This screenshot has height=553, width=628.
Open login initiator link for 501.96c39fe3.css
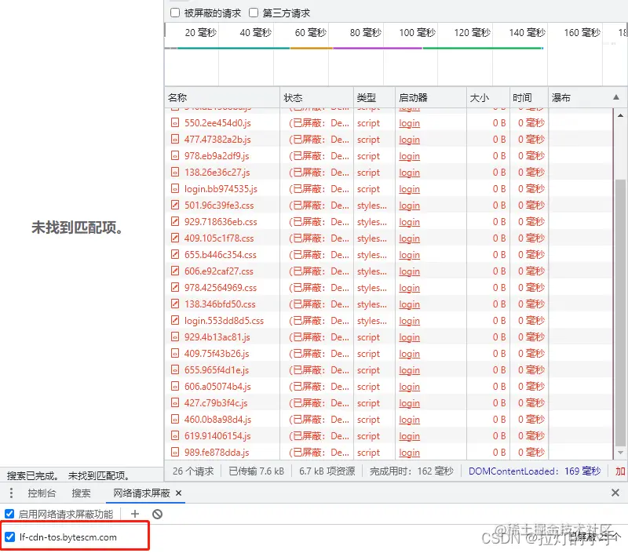[x=409, y=206]
